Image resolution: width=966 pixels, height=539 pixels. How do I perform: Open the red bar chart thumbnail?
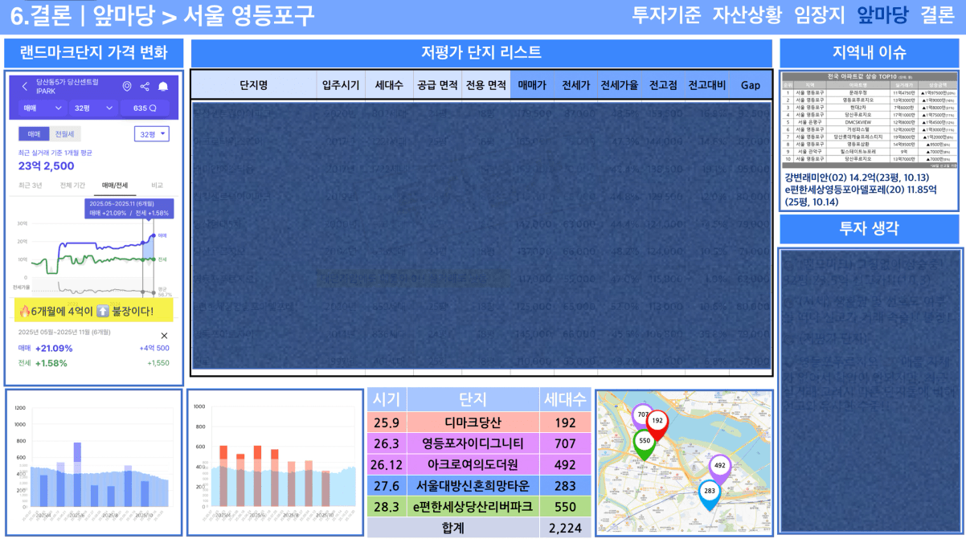tap(275, 462)
